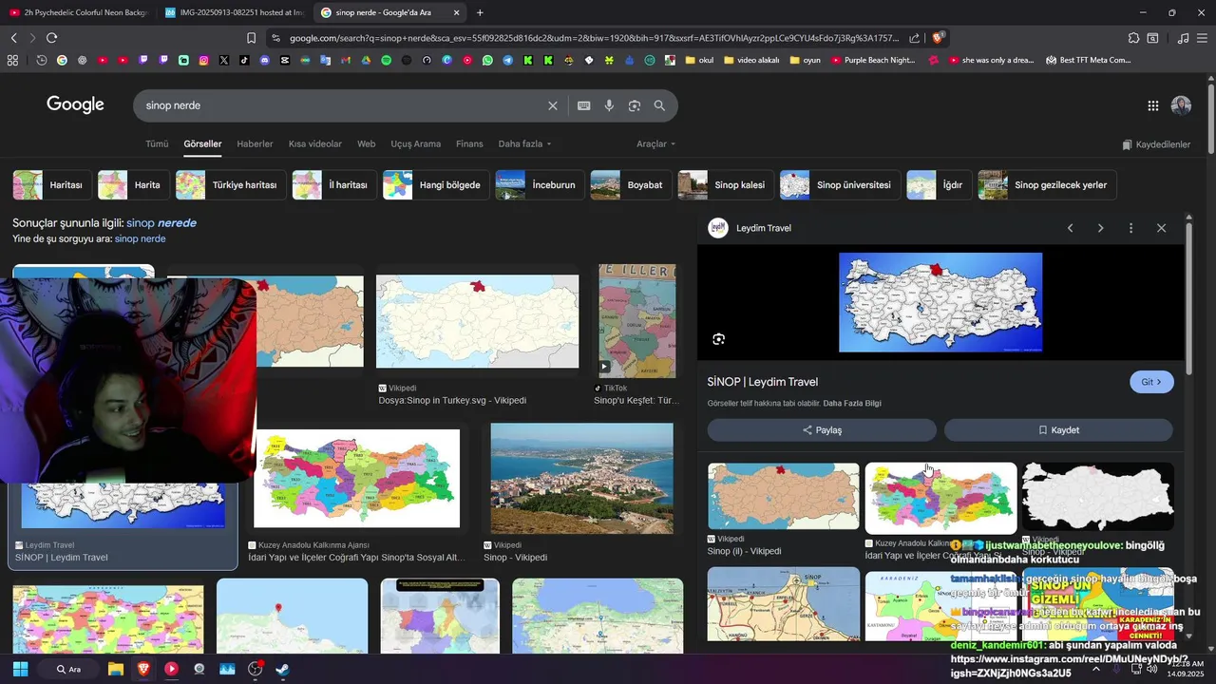This screenshot has height=684, width=1216.
Task: Go back to the previous page
Action: click(13, 38)
